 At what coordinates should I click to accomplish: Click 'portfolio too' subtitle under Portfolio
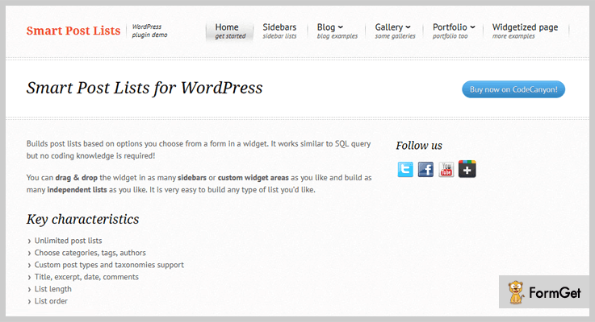[450, 36]
